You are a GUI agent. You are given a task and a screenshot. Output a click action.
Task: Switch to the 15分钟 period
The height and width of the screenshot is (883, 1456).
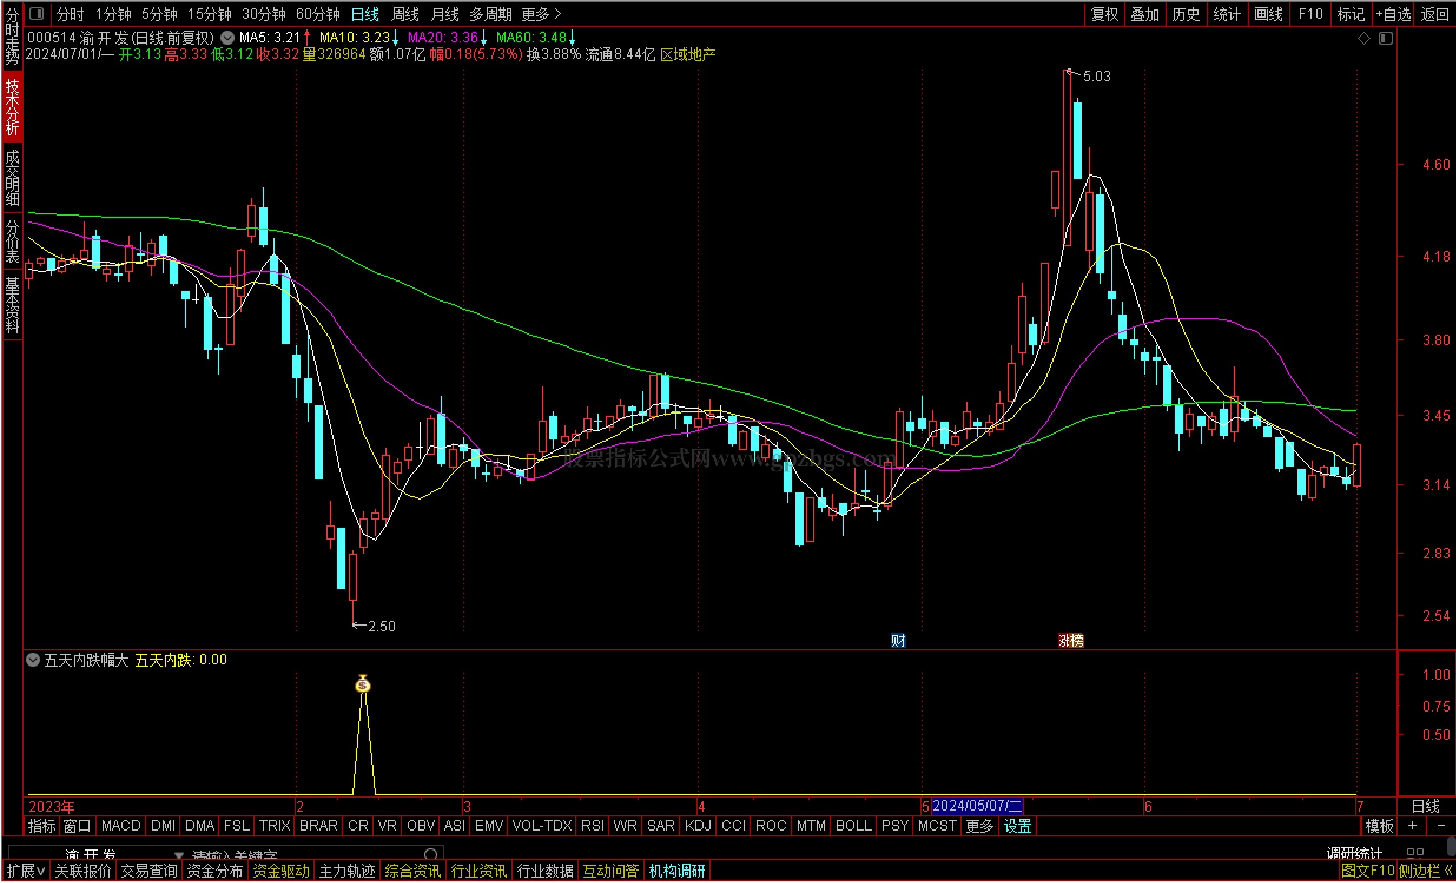pyautogui.click(x=209, y=14)
